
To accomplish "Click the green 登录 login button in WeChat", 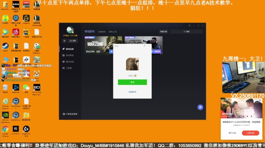I will pyautogui.click(x=132, y=82).
